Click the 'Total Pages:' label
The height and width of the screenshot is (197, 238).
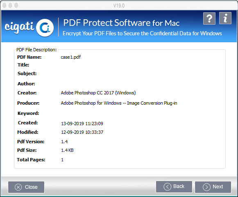click(x=31, y=160)
